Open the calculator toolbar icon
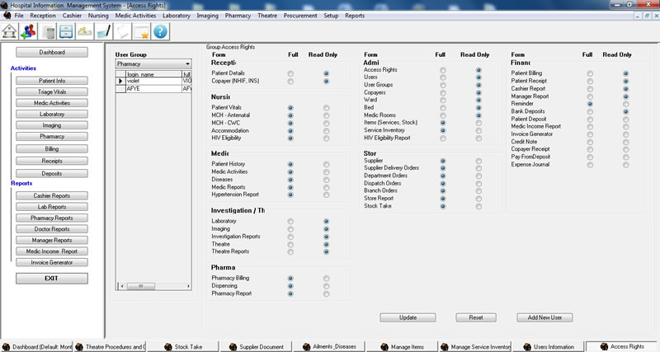Viewport: 660px width, 352px height. pyautogui.click(x=49, y=31)
